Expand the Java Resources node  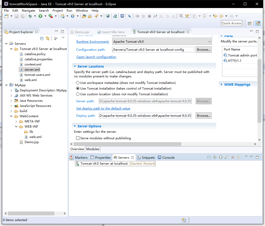click(11, 101)
